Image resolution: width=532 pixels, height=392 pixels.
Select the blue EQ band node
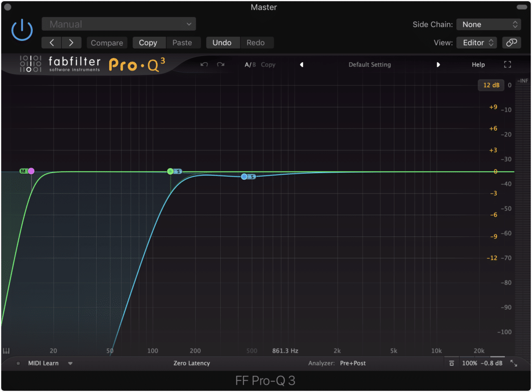244,176
